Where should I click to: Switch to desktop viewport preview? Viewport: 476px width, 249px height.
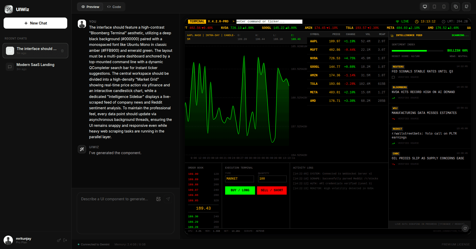point(425,7)
